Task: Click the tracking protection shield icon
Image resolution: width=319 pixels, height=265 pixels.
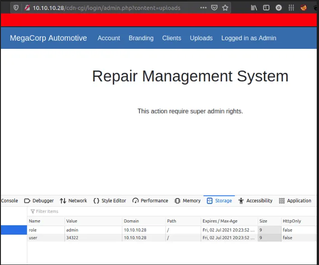Action: pyautogui.click(x=16, y=8)
